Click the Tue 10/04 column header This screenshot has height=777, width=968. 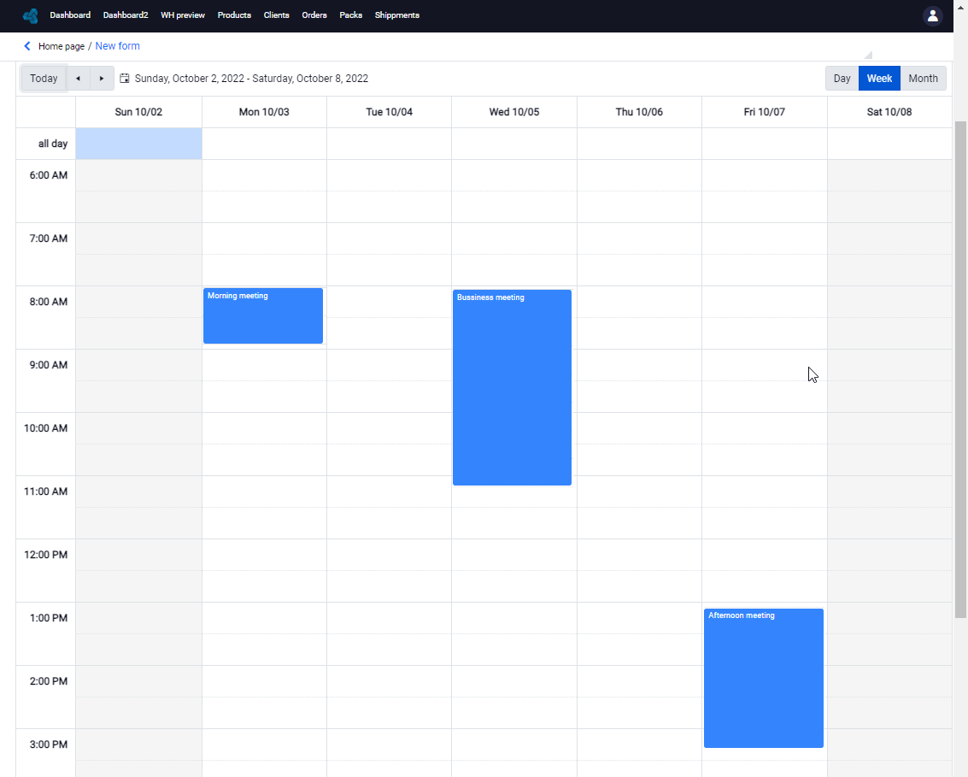point(389,113)
